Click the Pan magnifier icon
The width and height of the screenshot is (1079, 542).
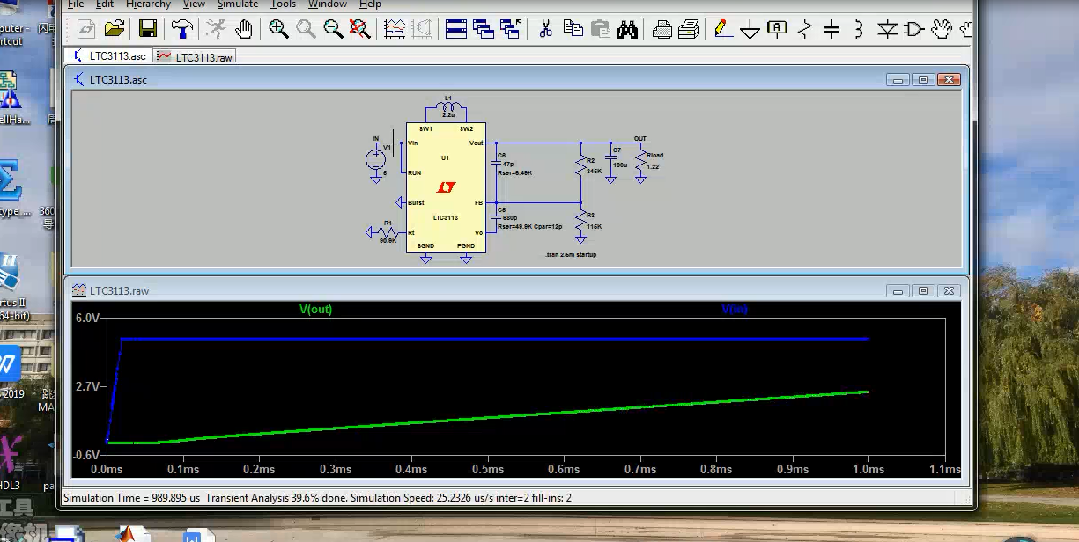point(306,29)
